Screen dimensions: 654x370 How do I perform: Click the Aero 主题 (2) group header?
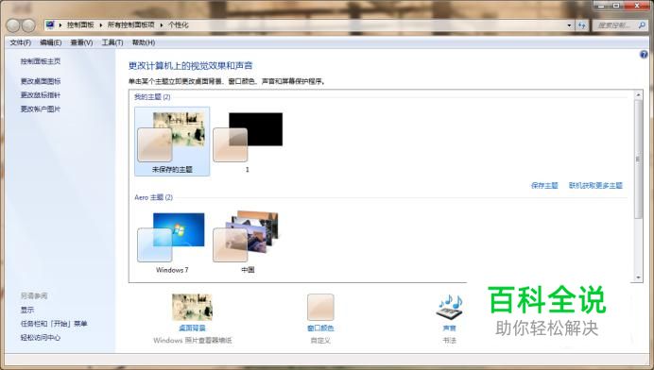pyautogui.click(x=153, y=197)
